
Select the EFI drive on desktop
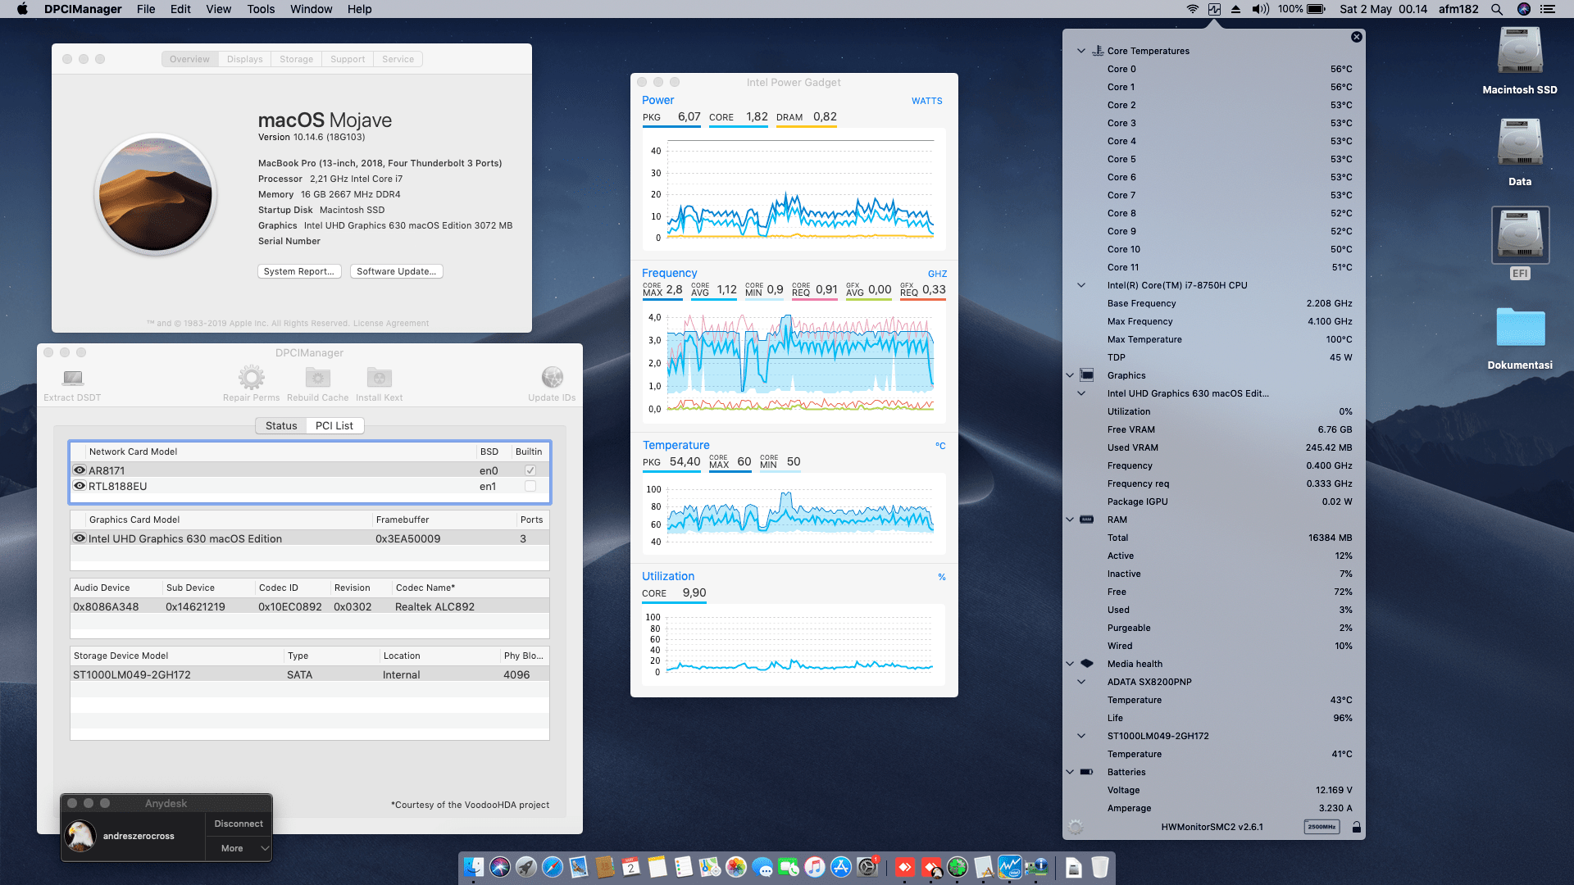1520,243
